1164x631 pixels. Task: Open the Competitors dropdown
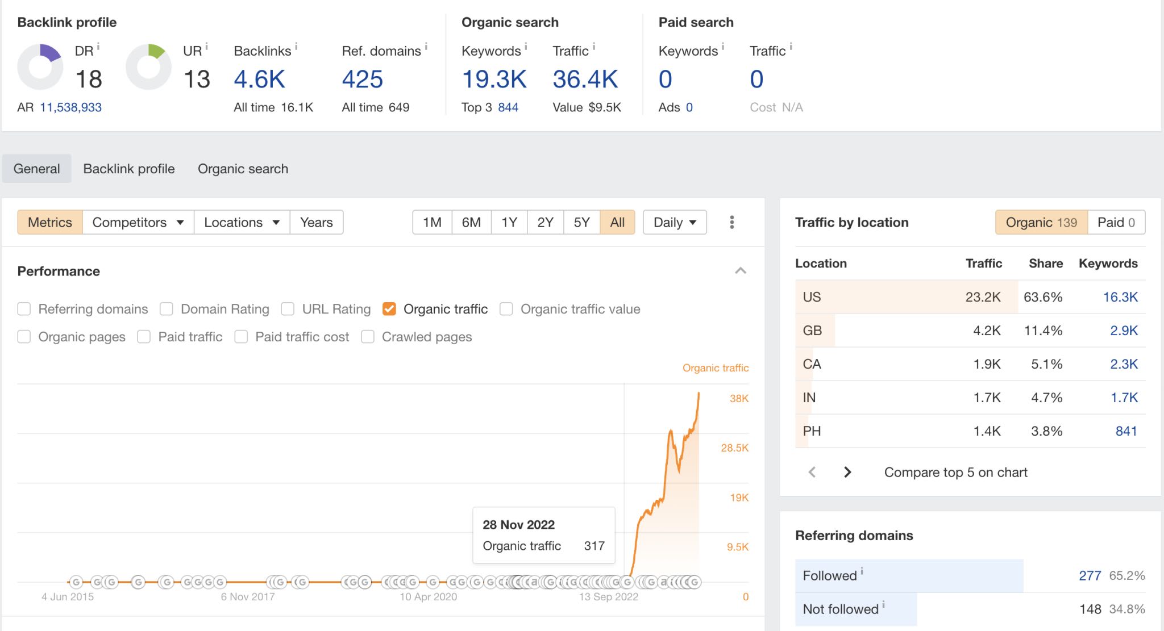138,222
